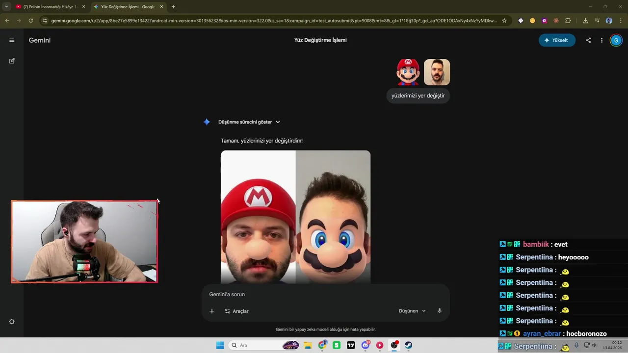Open the conversation three-dot options menu
Image resolution: width=628 pixels, height=353 pixels.
(x=602, y=40)
